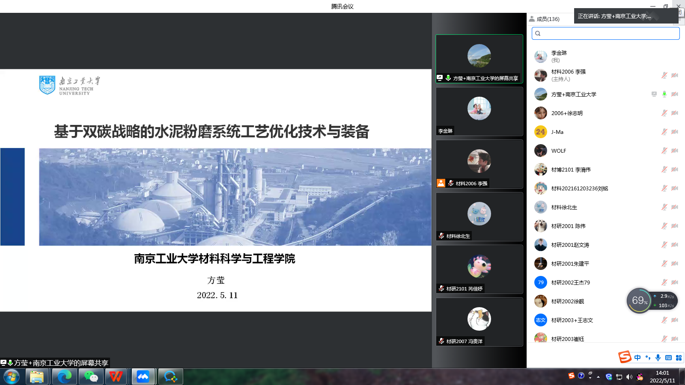Open the Sogou soft keyboard icon

[668, 358]
